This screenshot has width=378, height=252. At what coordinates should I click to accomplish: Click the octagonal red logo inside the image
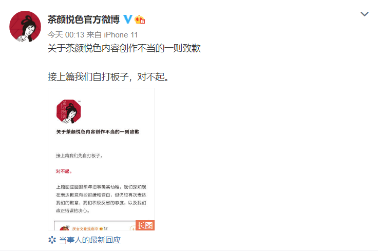(69, 111)
